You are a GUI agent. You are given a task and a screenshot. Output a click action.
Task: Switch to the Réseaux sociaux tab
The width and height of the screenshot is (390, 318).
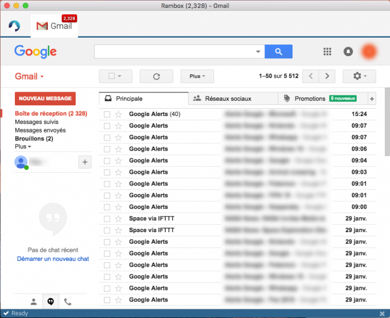pos(233,99)
